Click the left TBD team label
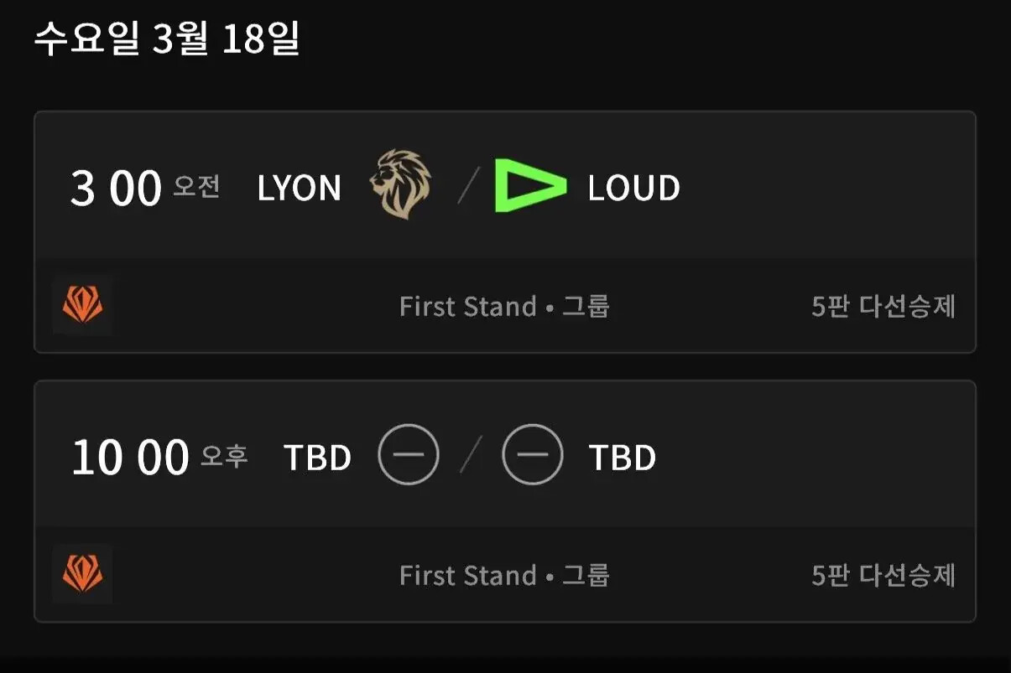 (x=317, y=458)
